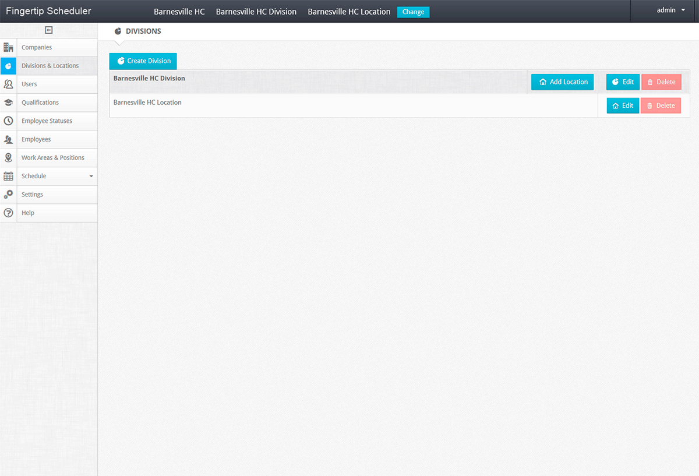Click the Work Areas & Positions map icon
This screenshot has width=699, height=476.
[x=8, y=157]
